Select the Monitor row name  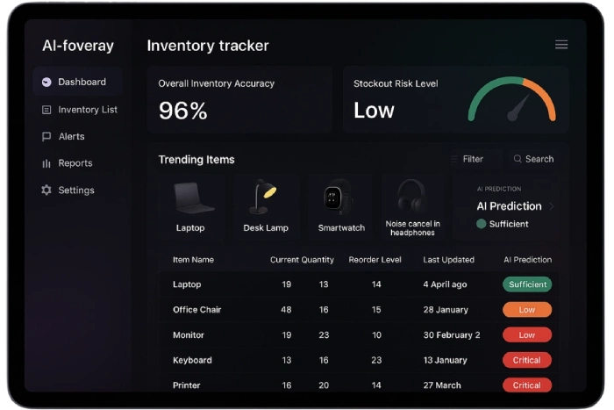point(189,335)
